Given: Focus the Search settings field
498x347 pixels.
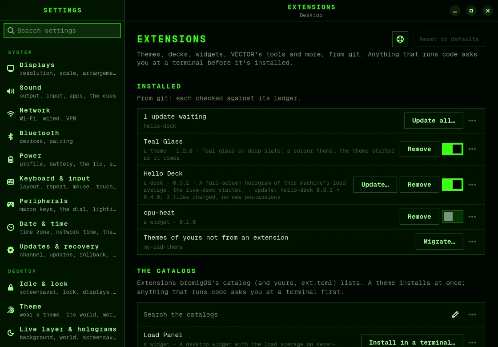Looking at the screenshot, I should 62,31.
